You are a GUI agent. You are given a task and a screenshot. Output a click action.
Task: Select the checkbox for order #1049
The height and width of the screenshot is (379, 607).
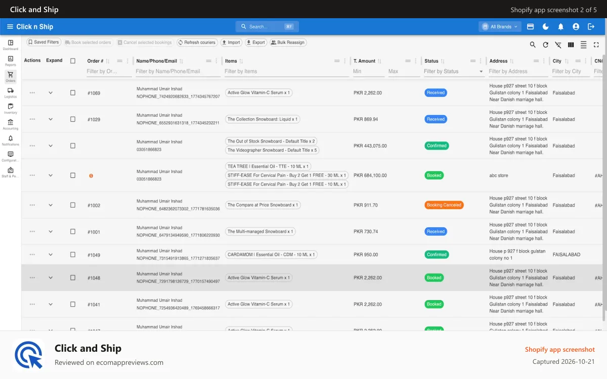coord(73,255)
